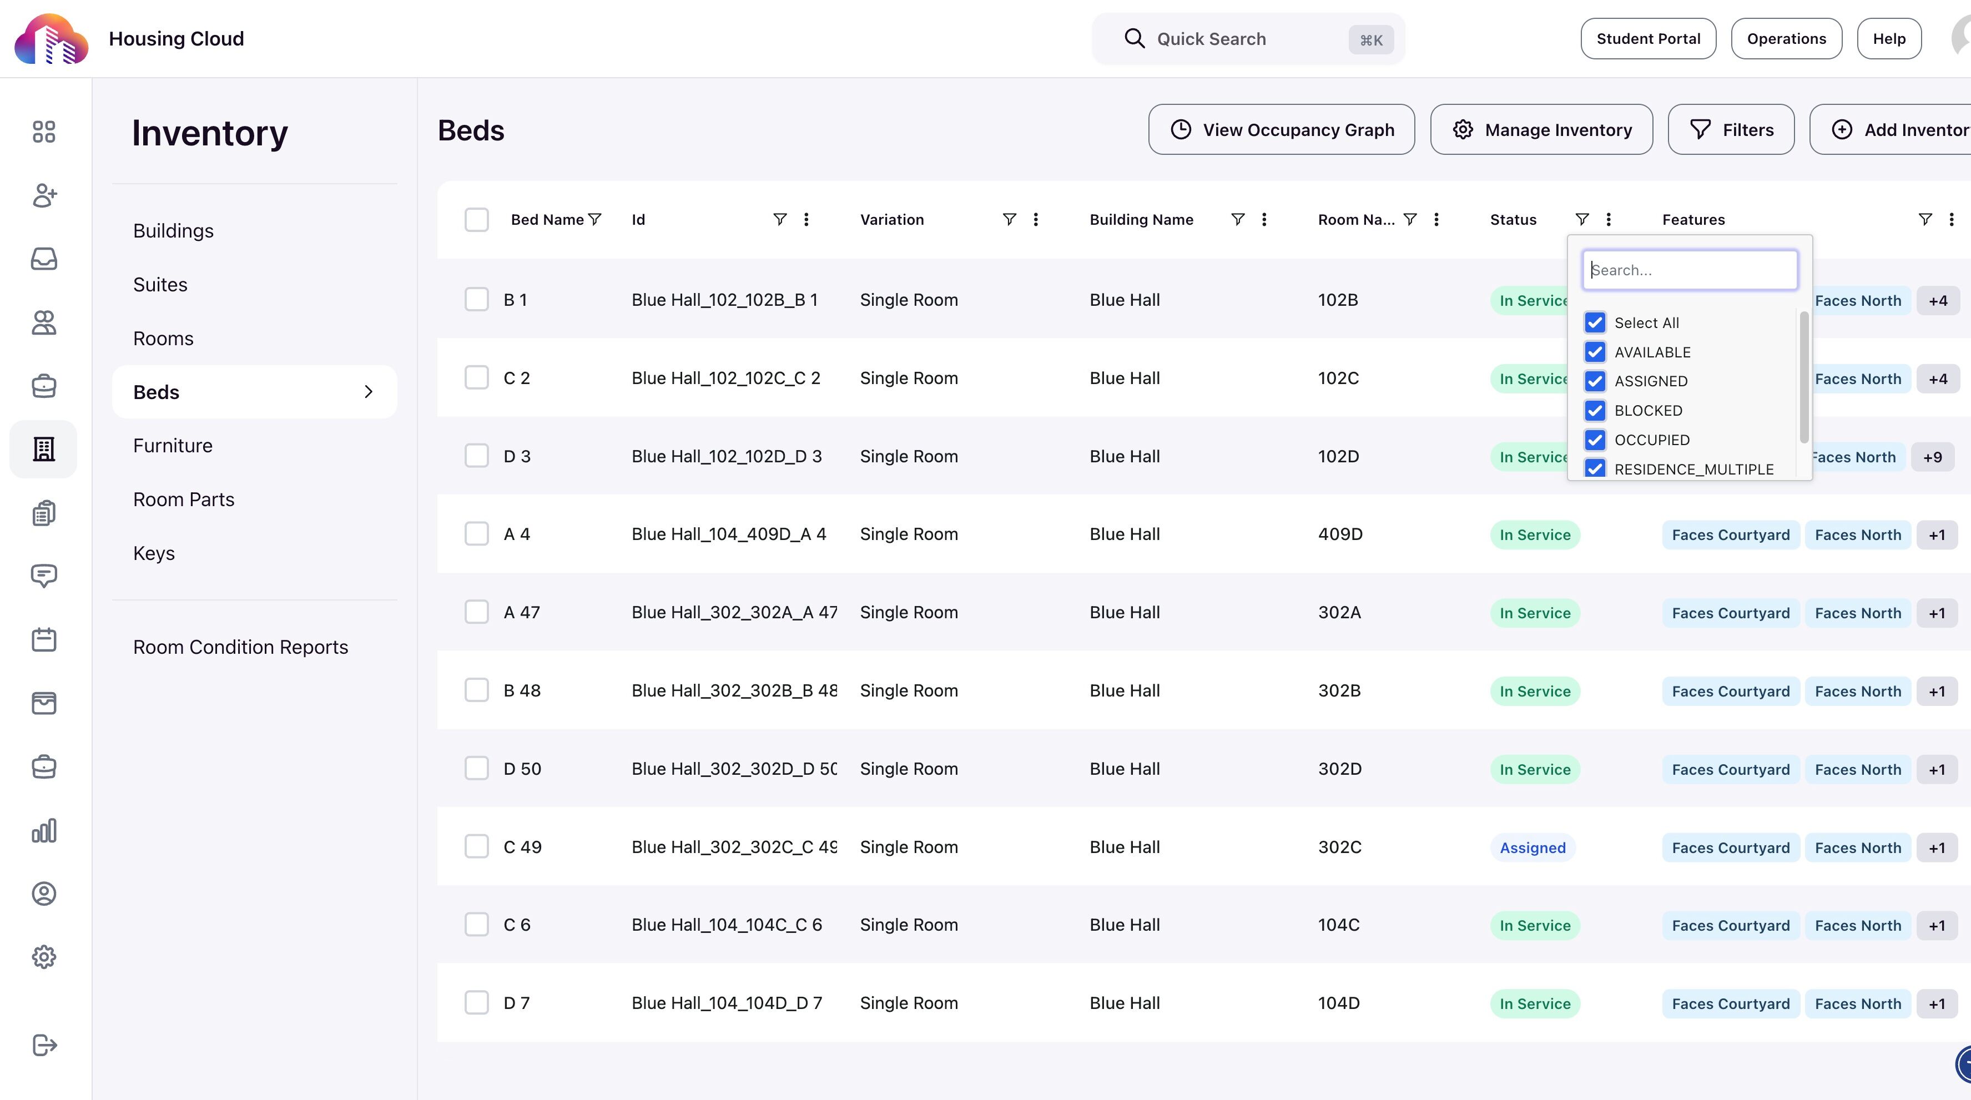This screenshot has width=1971, height=1100.
Task: Click the logout icon at sidebar bottom
Action: (x=44, y=1045)
